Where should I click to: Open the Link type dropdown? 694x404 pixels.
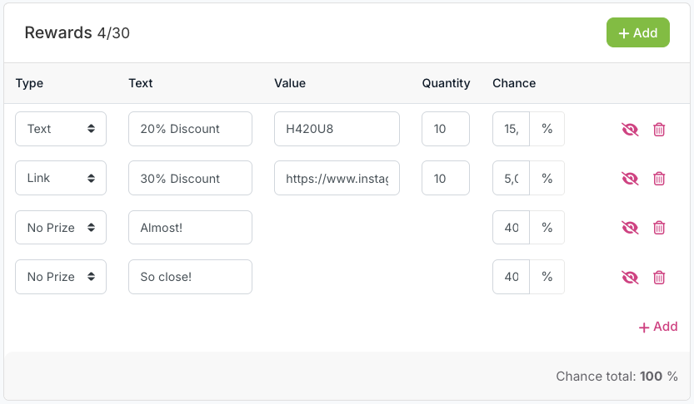61,179
